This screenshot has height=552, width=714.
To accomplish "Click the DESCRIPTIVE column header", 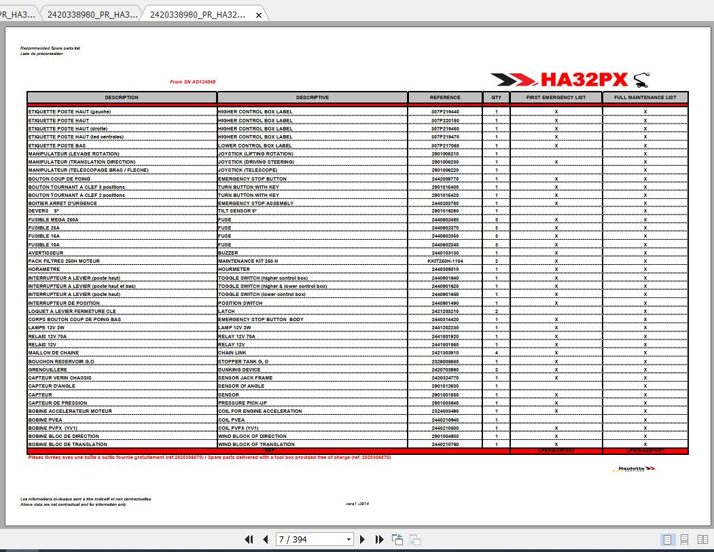I will click(313, 97).
